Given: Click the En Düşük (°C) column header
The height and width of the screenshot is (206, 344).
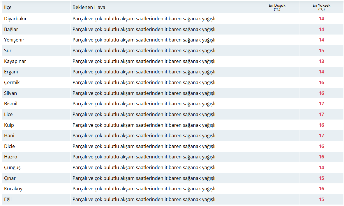Looking at the screenshot, I should pyautogui.click(x=277, y=7).
